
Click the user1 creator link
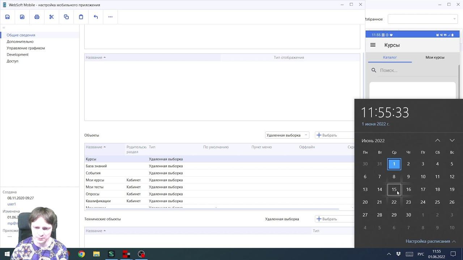(x=12, y=204)
